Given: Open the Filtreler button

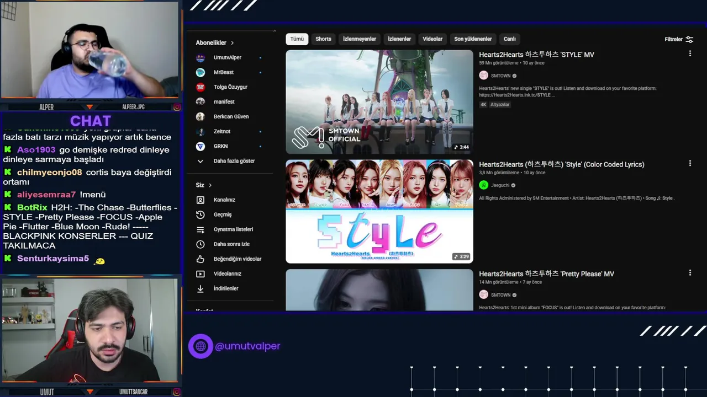Looking at the screenshot, I should click(679, 39).
